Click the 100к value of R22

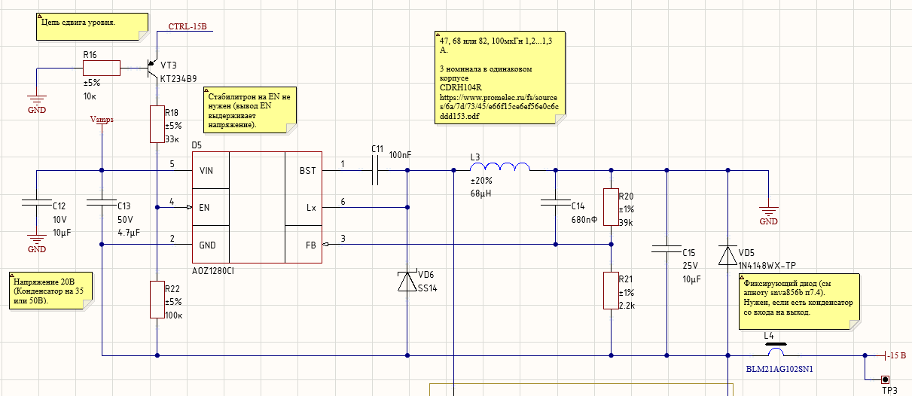coord(174,315)
